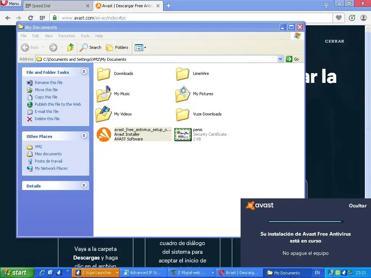Reload the page in Opera browser
The width and height of the screenshot is (371, 278).
click(30, 18)
